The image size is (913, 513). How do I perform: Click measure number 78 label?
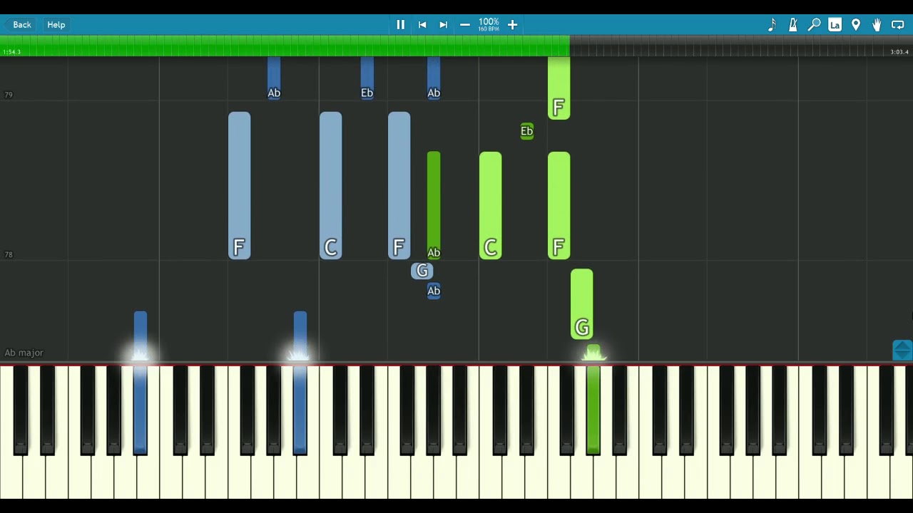[x=9, y=254]
